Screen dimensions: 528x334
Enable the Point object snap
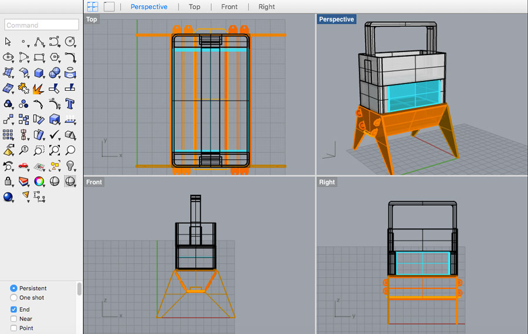tap(13, 328)
